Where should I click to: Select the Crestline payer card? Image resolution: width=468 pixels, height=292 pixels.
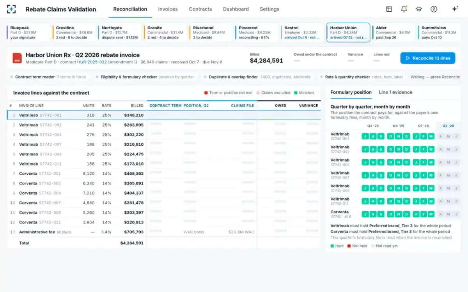[74, 33]
